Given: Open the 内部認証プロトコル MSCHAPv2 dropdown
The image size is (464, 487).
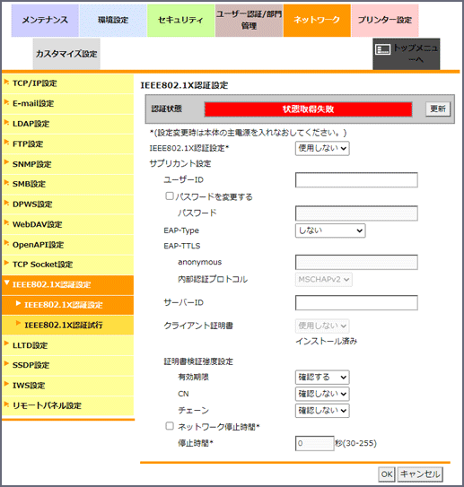Looking at the screenshot, I should click(x=323, y=280).
